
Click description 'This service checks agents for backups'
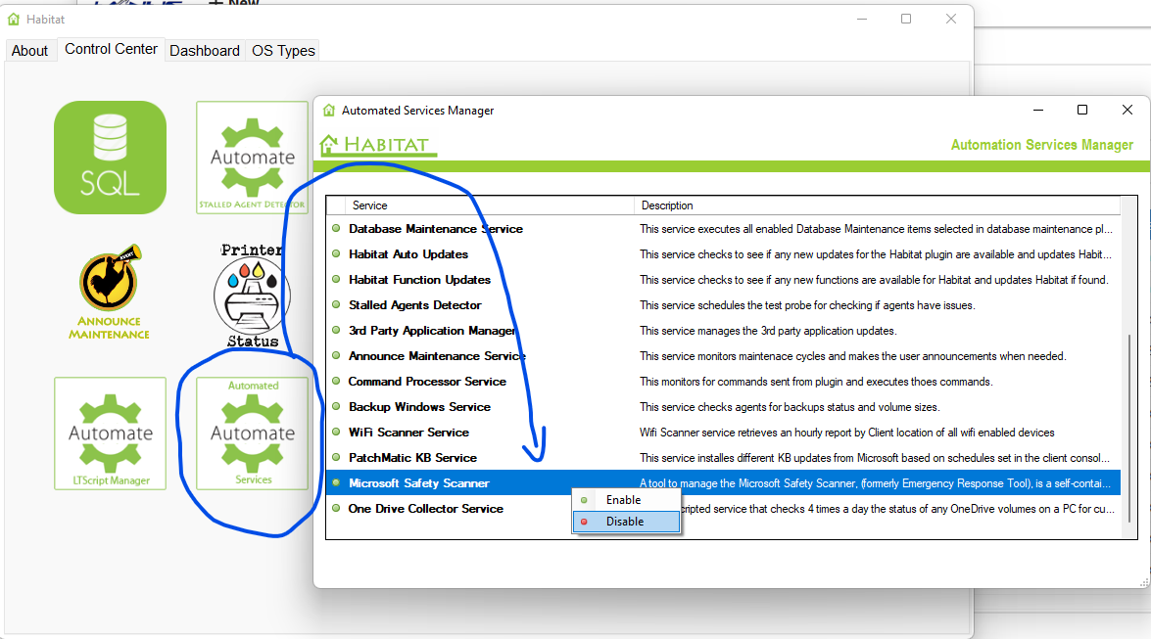click(790, 407)
